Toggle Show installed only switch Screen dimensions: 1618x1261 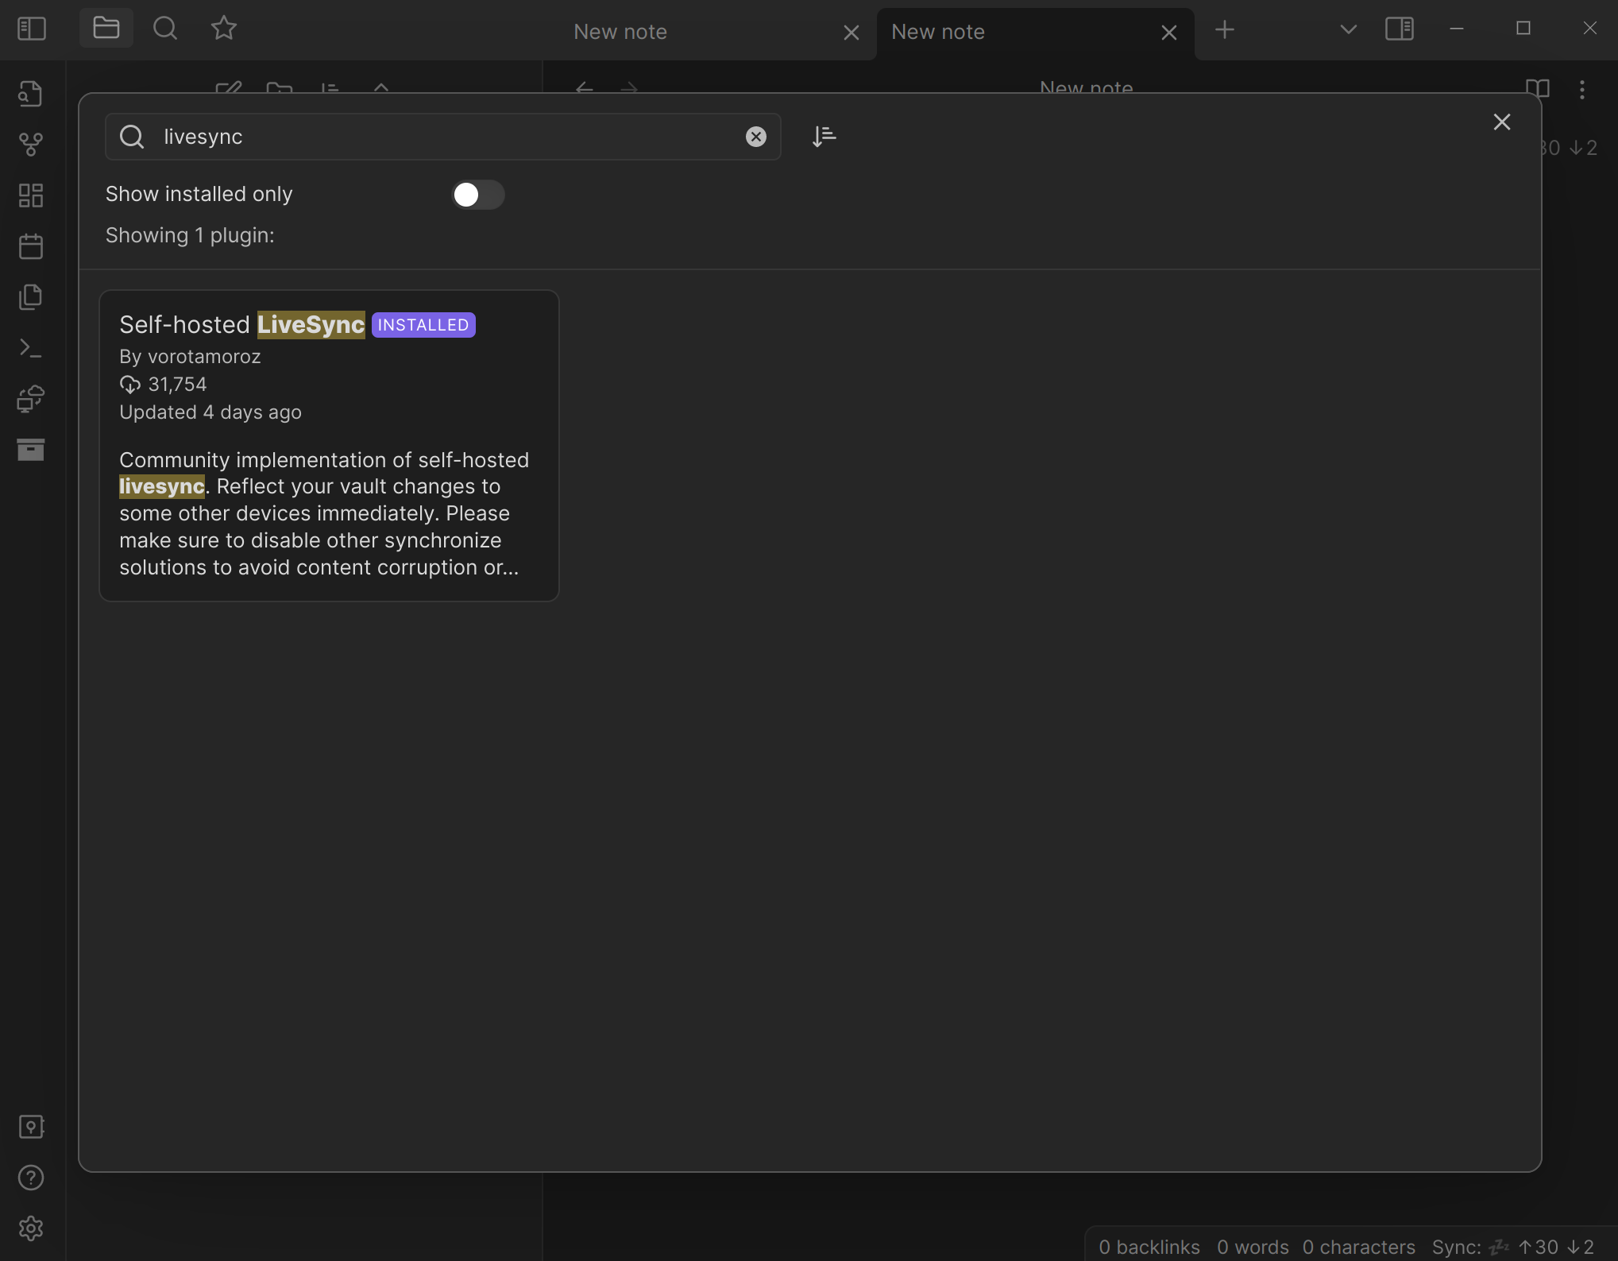point(478,195)
